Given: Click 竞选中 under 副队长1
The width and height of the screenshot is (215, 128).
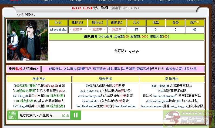Looking at the screenshot, I should point(78,30).
